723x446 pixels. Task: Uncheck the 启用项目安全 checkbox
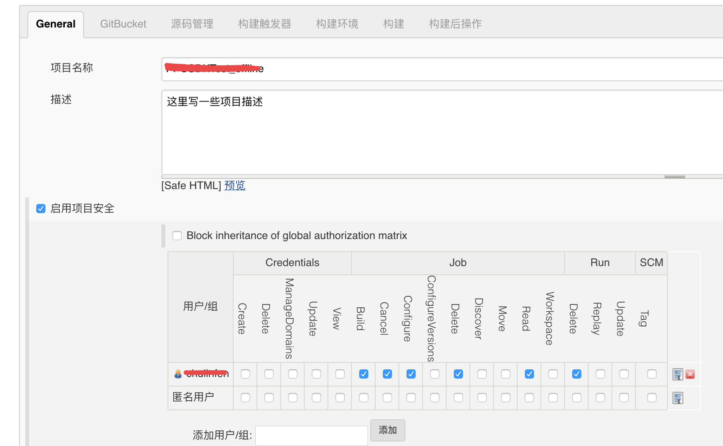(41, 209)
